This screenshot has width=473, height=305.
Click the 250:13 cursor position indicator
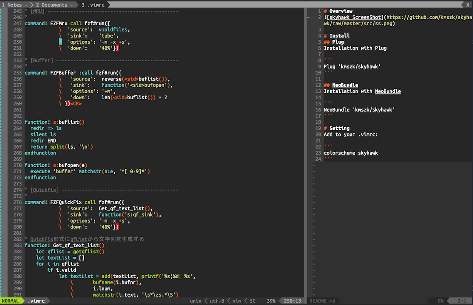pos(293,301)
